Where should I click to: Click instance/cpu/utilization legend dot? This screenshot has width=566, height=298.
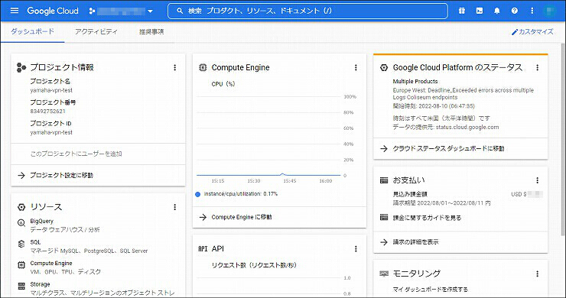click(x=198, y=194)
